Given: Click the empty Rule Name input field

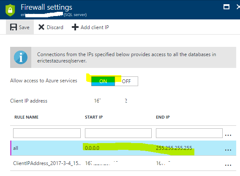Looking at the screenshot, I should tap(47, 133).
